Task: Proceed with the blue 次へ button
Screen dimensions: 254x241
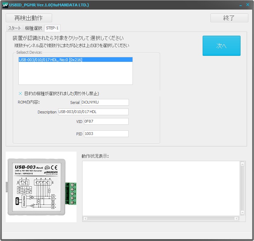Action: [x=221, y=46]
